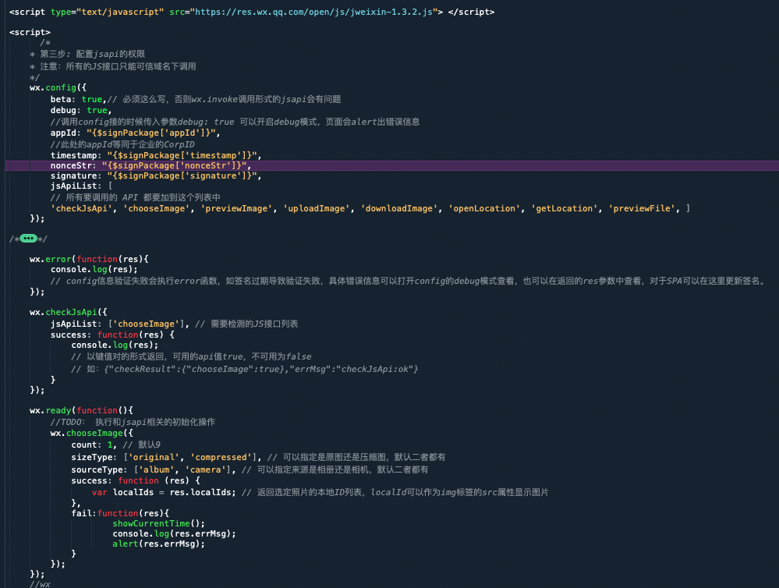Screen dimensions: 779x588
Task: Click 'showCurrentTime();' call
Action: [x=158, y=523]
